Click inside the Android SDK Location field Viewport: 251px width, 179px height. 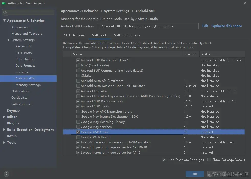148,26
